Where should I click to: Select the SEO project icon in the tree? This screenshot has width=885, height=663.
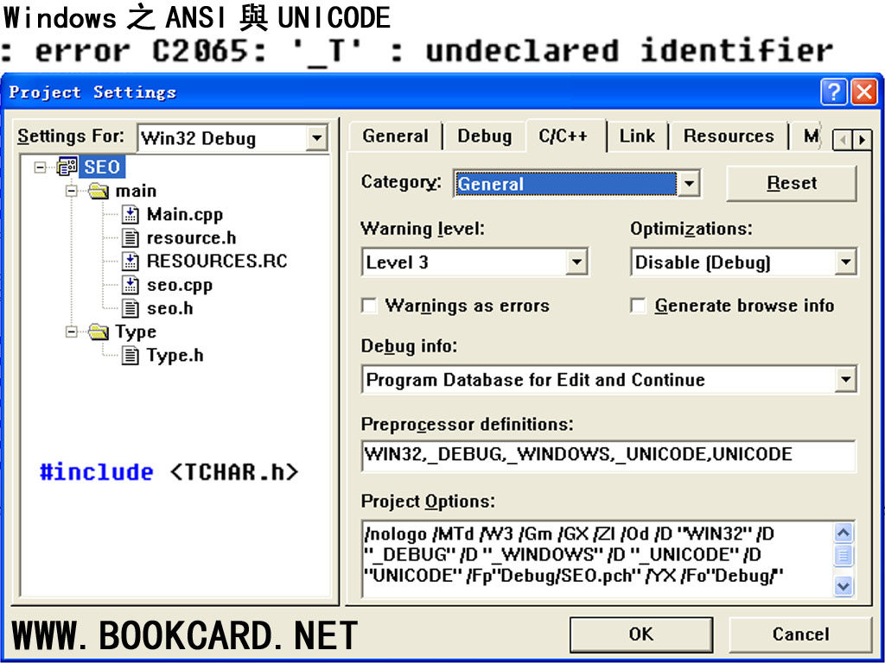(67, 167)
